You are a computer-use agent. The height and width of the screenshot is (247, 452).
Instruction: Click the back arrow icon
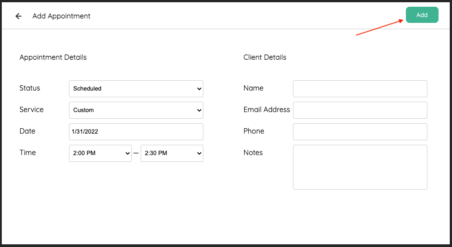(x=18, y=16)
